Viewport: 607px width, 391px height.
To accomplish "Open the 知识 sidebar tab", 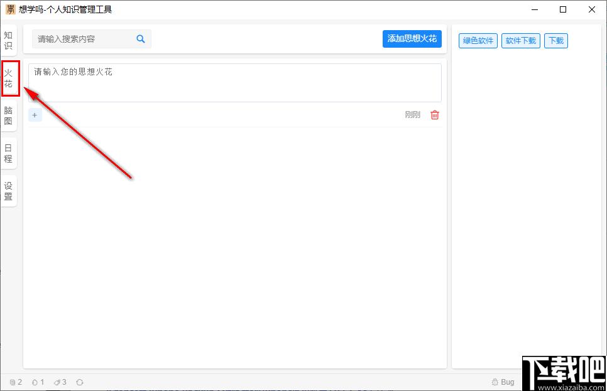I will (x=9, y=40).
